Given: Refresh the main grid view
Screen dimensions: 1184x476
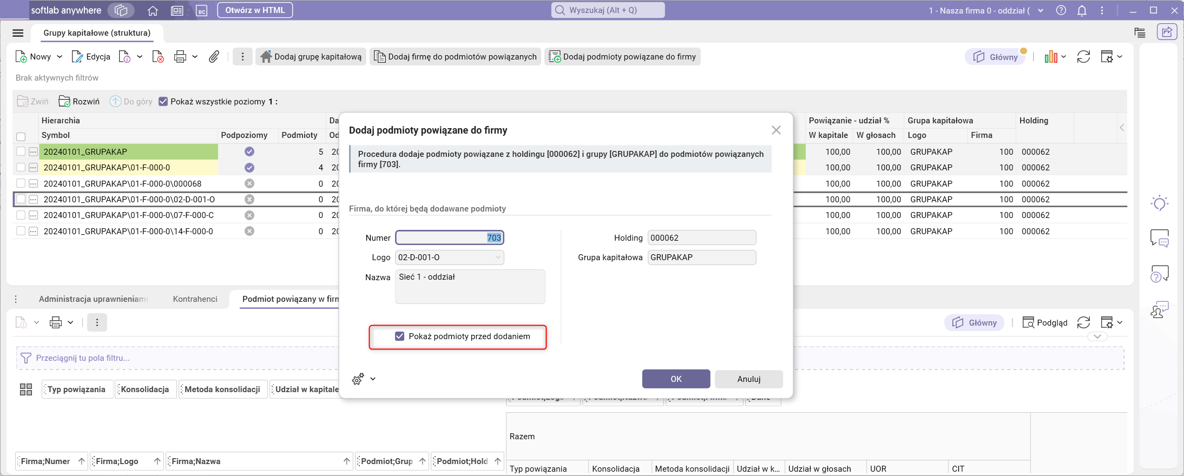Looking at the screenshot, I should tap(1083, 57).
